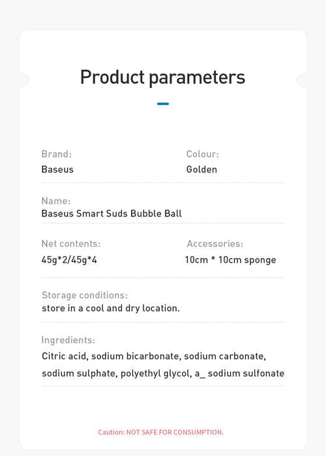
Task: Select the Storage conditions label
Action: [85, 295]
